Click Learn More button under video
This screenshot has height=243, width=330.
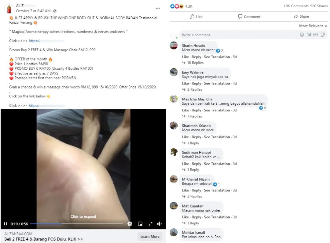(150, 237)
